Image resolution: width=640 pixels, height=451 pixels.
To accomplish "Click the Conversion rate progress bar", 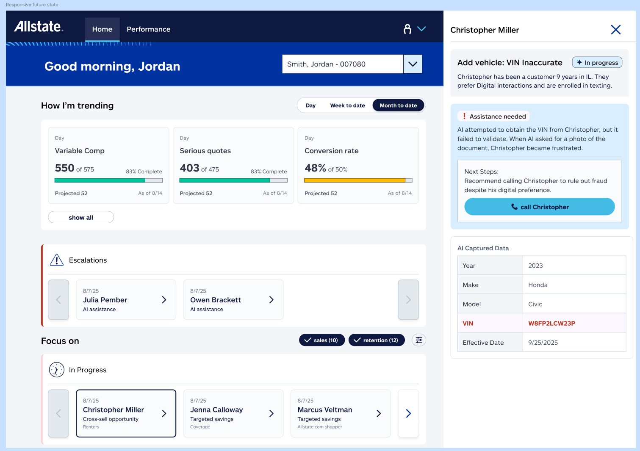I will tap(358, 180).
